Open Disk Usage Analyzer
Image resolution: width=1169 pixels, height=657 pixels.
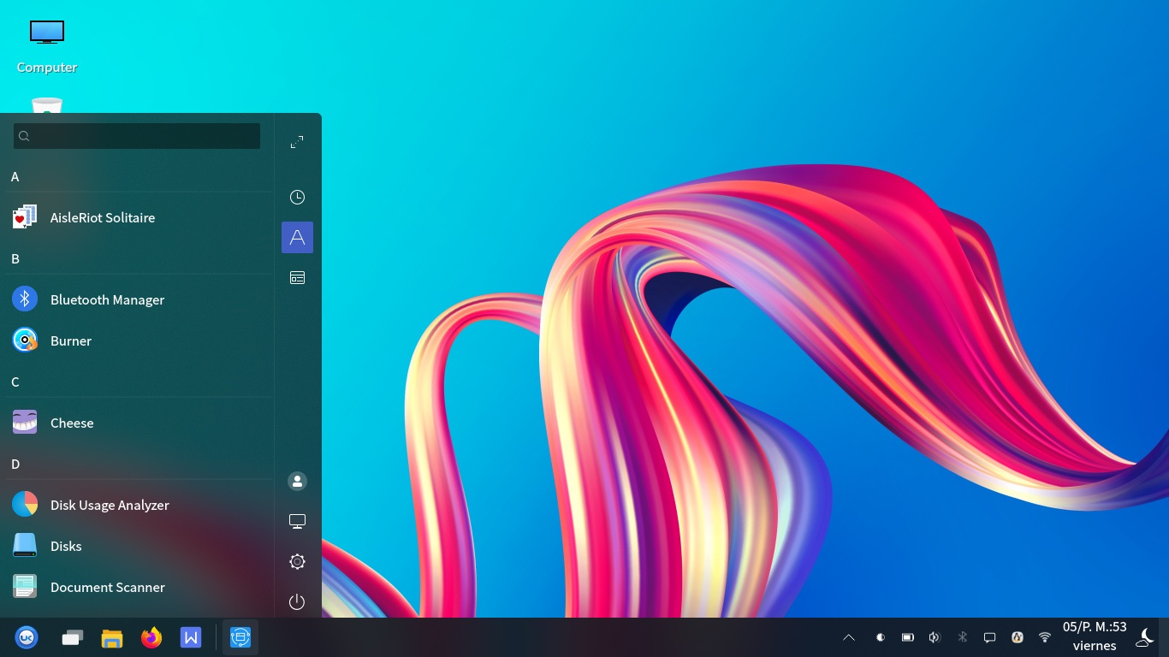110,505
